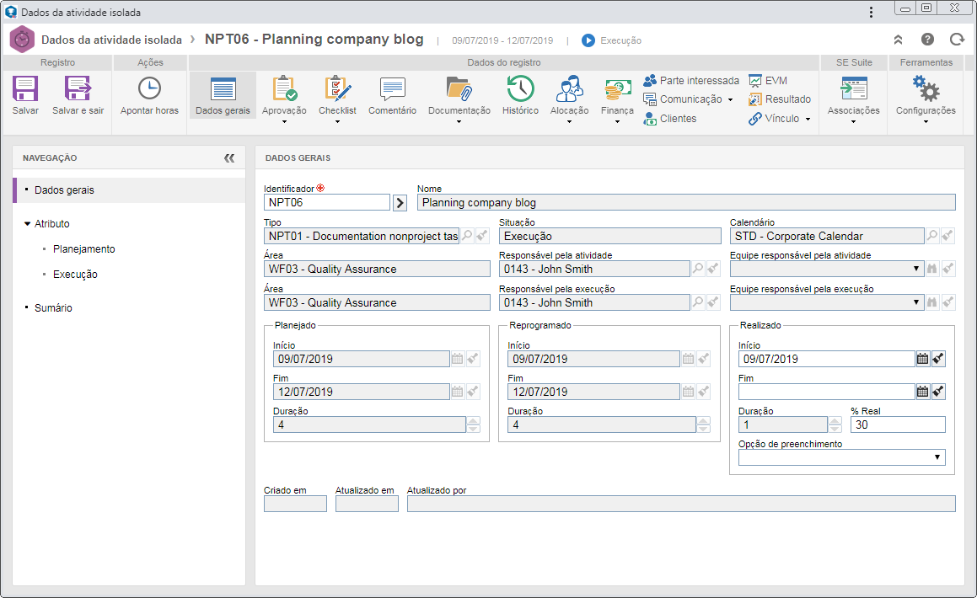This screenshot has width=977, height=598.
Task: Collapse the Navegação panel
Action: [229, 158]
